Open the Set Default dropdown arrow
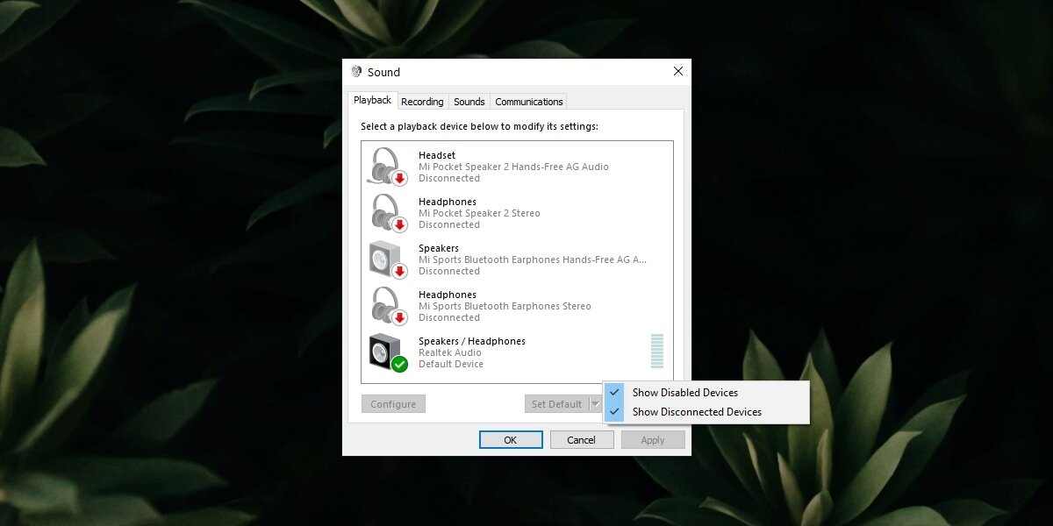The height and width of the screenshot is (526, 1053). click(x=596, y=403)
